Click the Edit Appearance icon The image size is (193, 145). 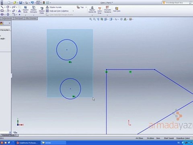click(x=121, y=19)
